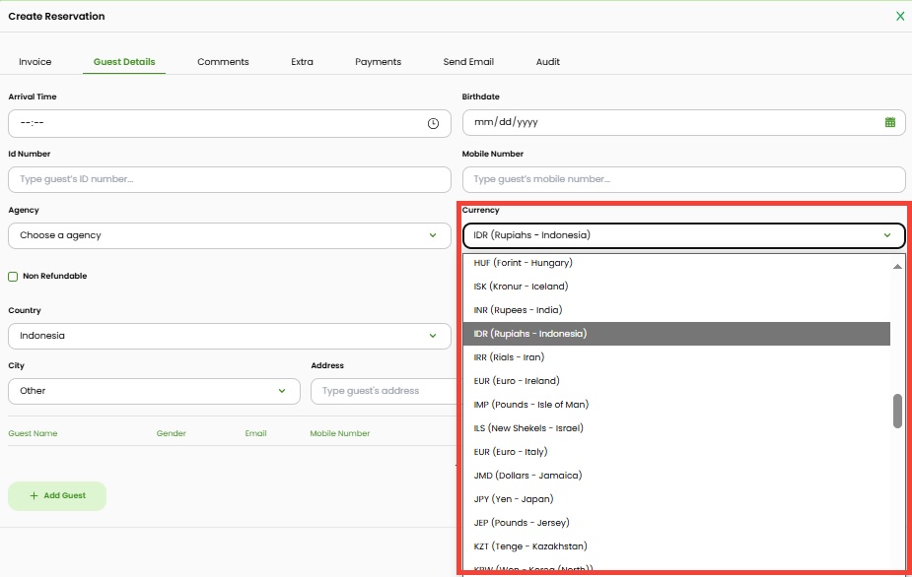Select EUR (Euro - Ireland) option
Viewport: 912px width, 577px height.
(x=676, y=381)
